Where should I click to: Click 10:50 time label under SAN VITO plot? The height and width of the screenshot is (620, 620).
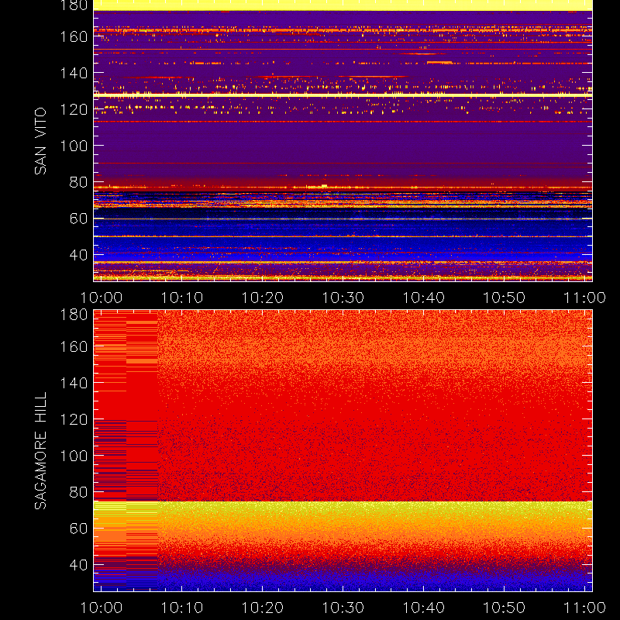click(x=505, y=298)
